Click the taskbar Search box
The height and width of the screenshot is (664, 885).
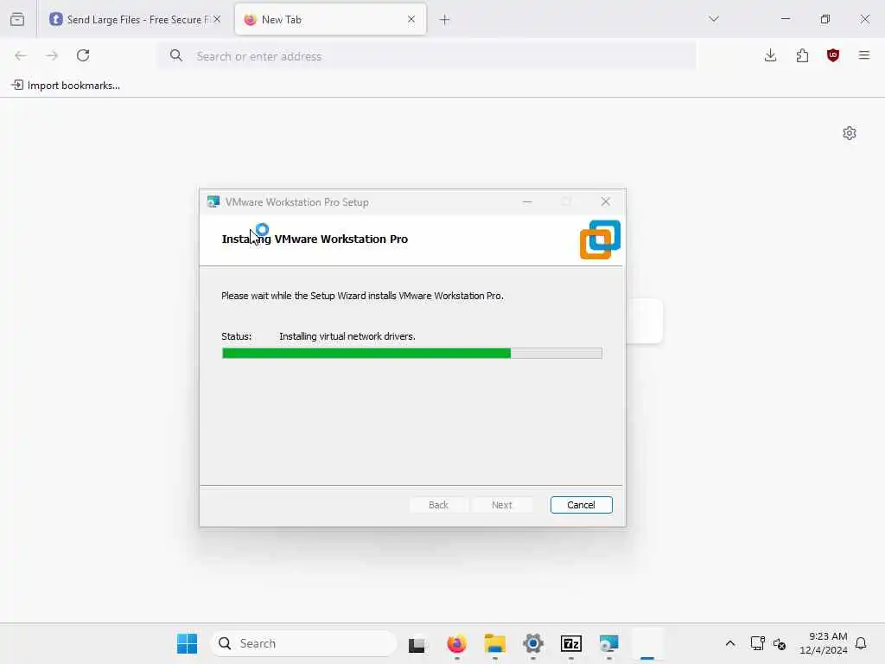pos(303,643)
